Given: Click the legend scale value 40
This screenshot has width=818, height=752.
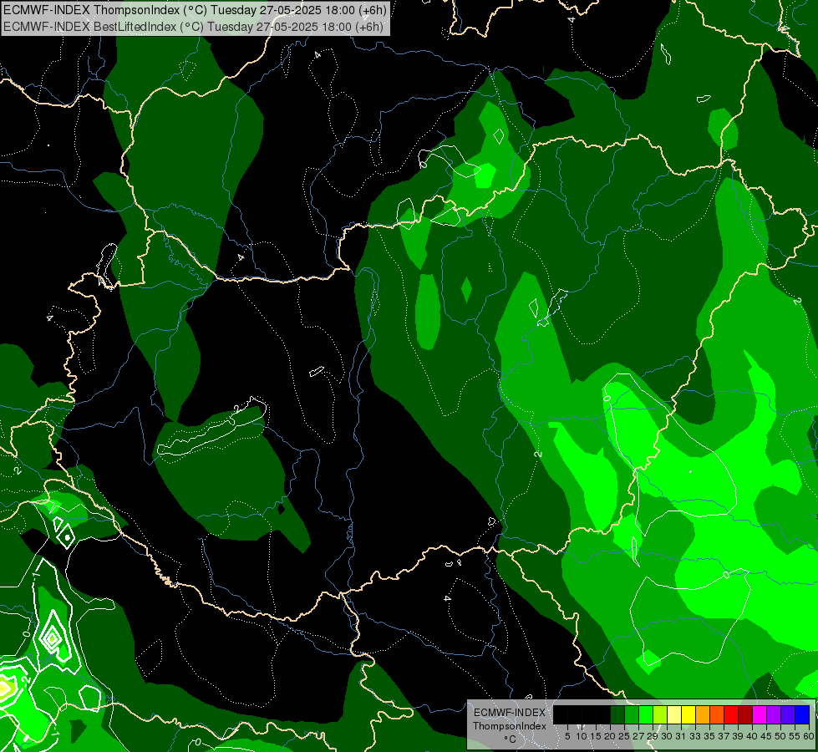Looking at the screenshot, I should tap(752, 736).
